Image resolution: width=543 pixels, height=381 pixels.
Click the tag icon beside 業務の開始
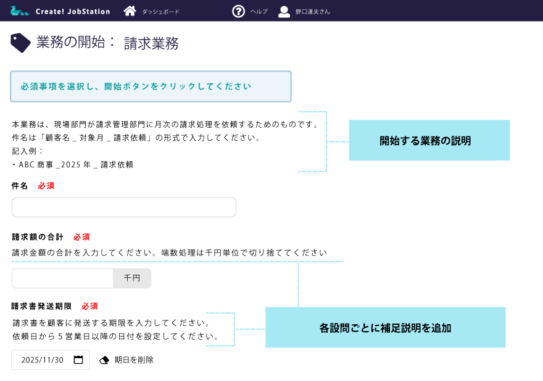click(20, 43)
